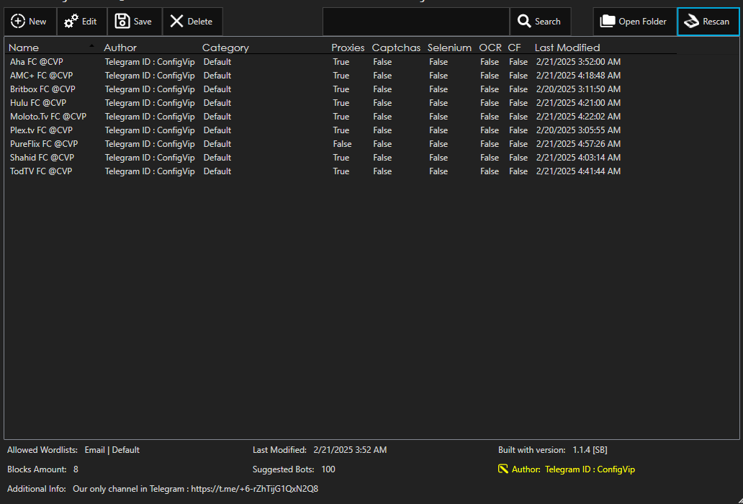Click the Telegram channel link in Additional Info
This screenshot has height=504, width=743.
coord(254,489)
